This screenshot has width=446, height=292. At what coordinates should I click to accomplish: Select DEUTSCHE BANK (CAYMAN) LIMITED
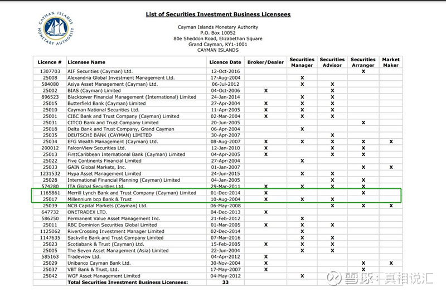tap(109, 135)
